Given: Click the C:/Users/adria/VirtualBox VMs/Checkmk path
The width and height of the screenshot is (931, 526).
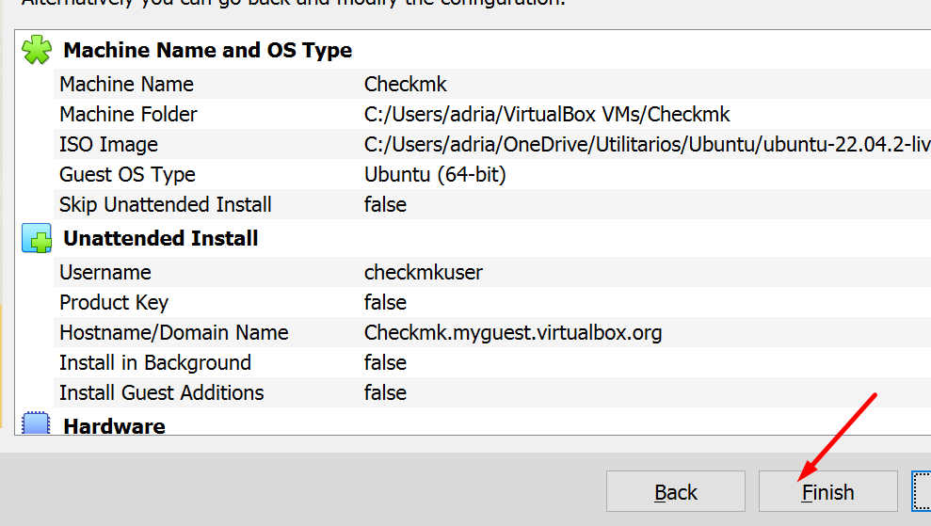Looking at the screenshot, I should [x=547, y=114].
